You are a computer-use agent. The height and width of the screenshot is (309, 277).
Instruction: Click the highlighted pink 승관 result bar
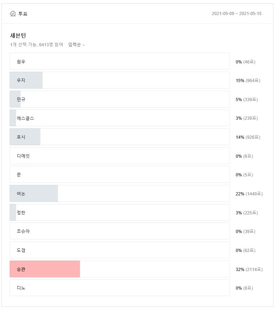coord(45,269)
